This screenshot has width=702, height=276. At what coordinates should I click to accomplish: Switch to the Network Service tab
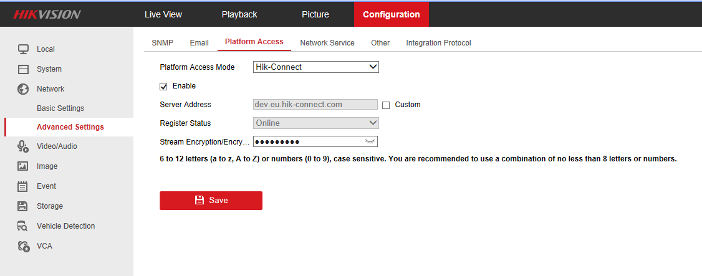point(327,43)
